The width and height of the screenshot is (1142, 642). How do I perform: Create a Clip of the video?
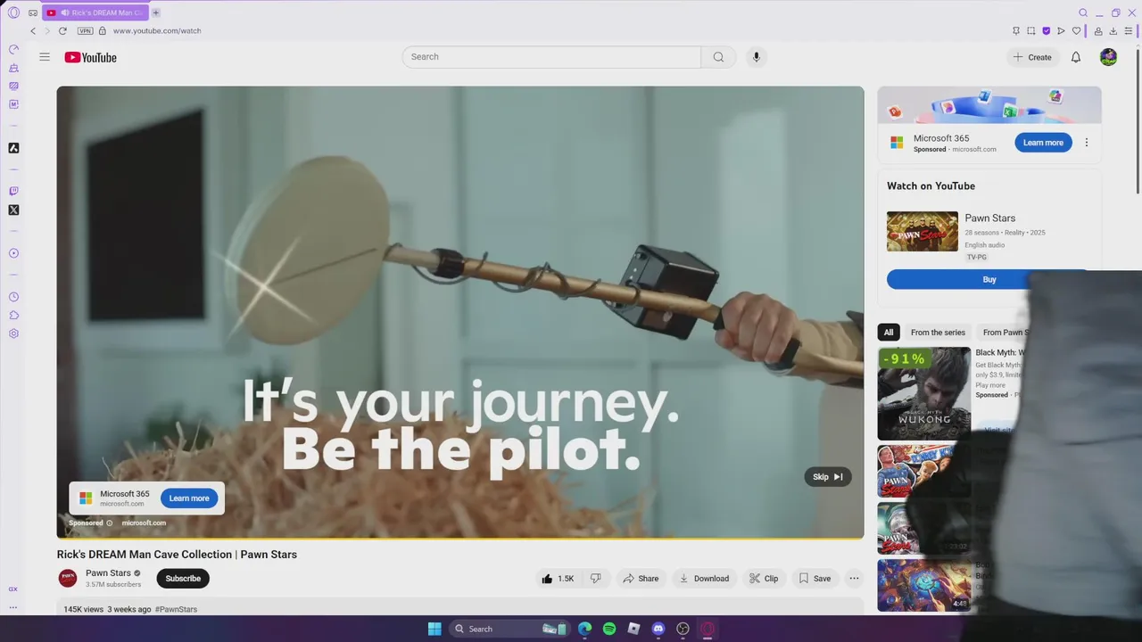764,579
